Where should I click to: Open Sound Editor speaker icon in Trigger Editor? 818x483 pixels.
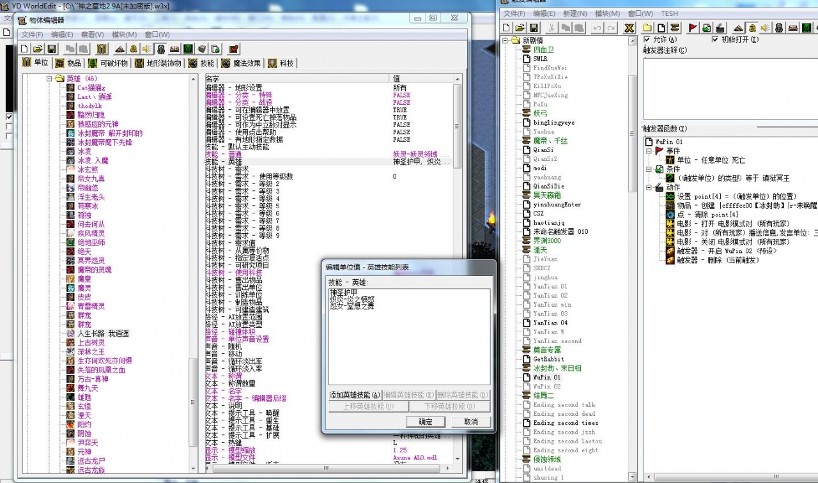pyautogui.click(x=766, y=28)
